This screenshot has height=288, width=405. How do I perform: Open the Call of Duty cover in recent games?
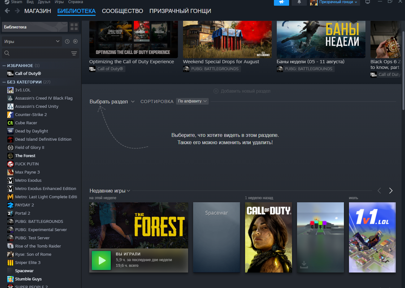(x=268, y=237)
